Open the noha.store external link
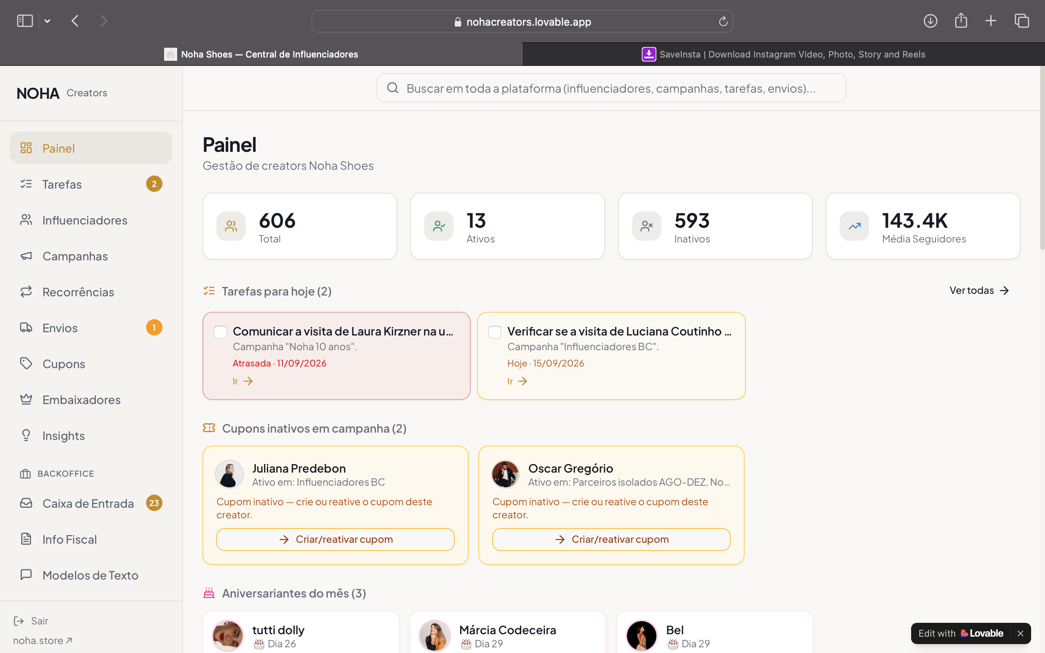The height and width of the screenshot is (653, 1045). pyautogui.click(x=42, y=640)
